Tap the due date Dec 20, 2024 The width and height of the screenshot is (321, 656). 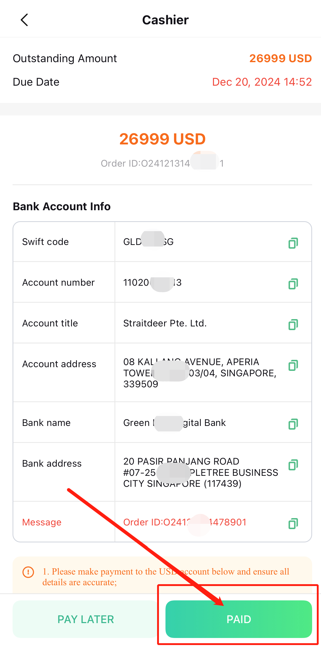click(x=262, y=82)
